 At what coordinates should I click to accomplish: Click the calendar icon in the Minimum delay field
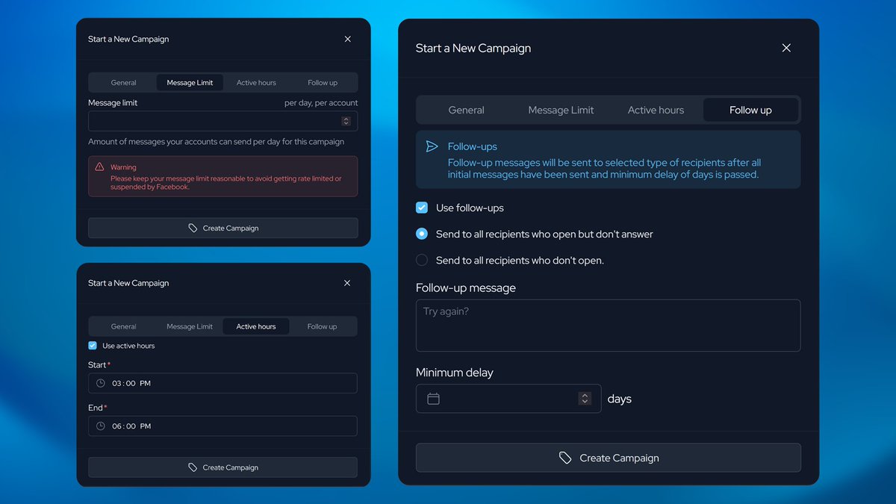coord(434,398)
